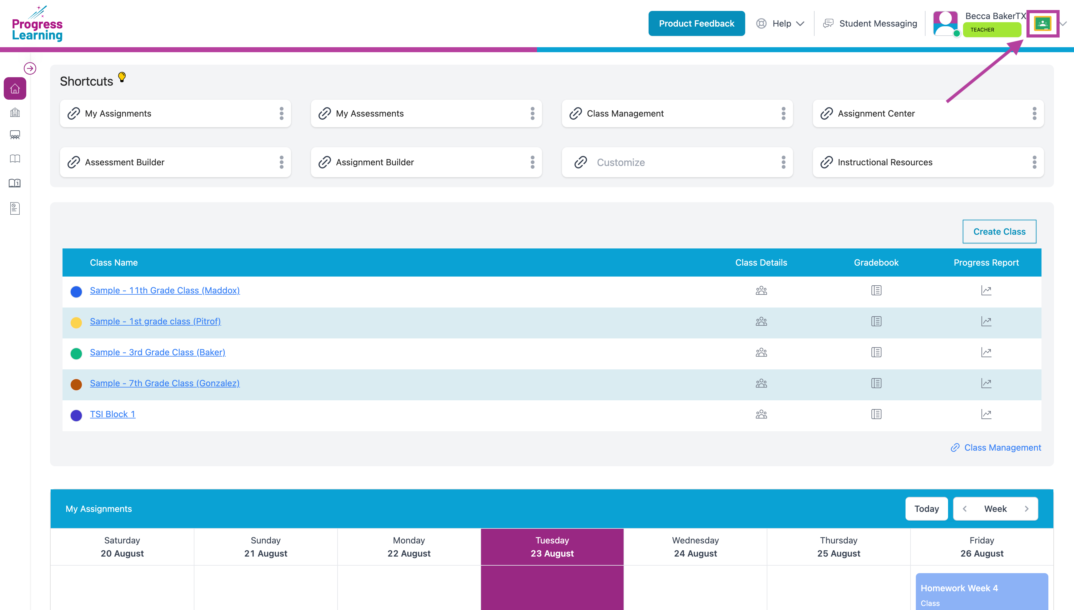Image resolution: width=1074 pixels, height=610 pixels.
Task: View class details for 1st grade class (Pitrof)
Action: 761,321
